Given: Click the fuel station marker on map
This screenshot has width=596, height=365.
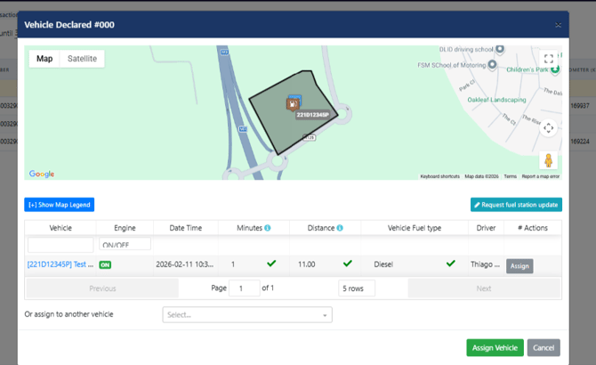Looking at the screenshot, I should tap(293, 103).
